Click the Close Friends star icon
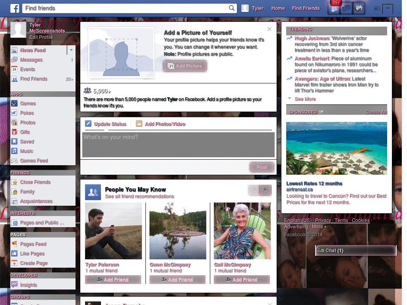Viewport: 407px width, 305px height. pos(14,182)
